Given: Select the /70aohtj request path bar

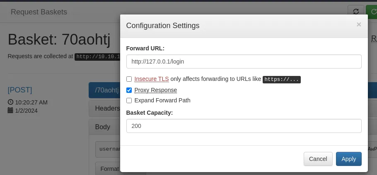Looking at the screenshot, I should click(104, 90).
